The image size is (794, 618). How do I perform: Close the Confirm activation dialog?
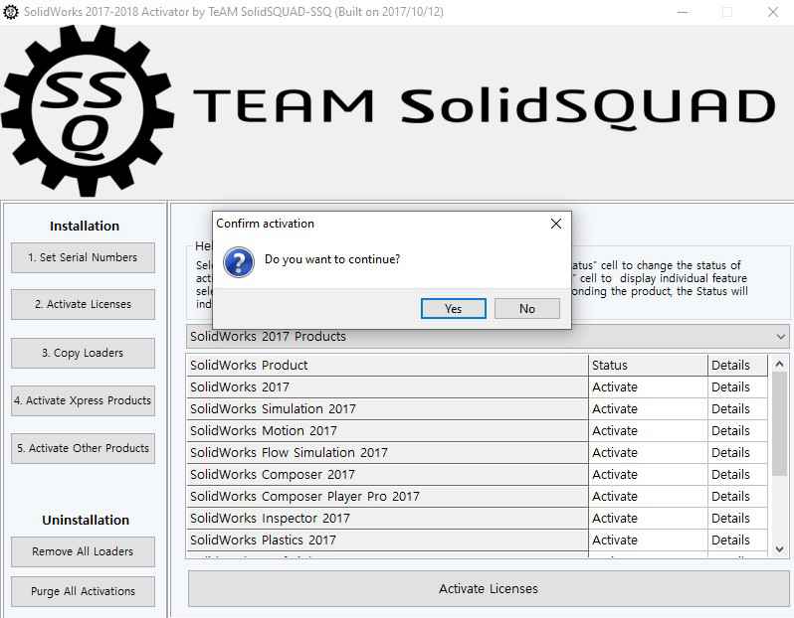(556, 224)
